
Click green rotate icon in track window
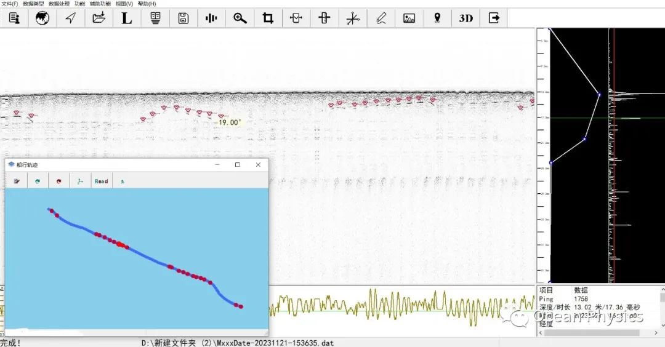pyautogui.click(x=38, y=181)
